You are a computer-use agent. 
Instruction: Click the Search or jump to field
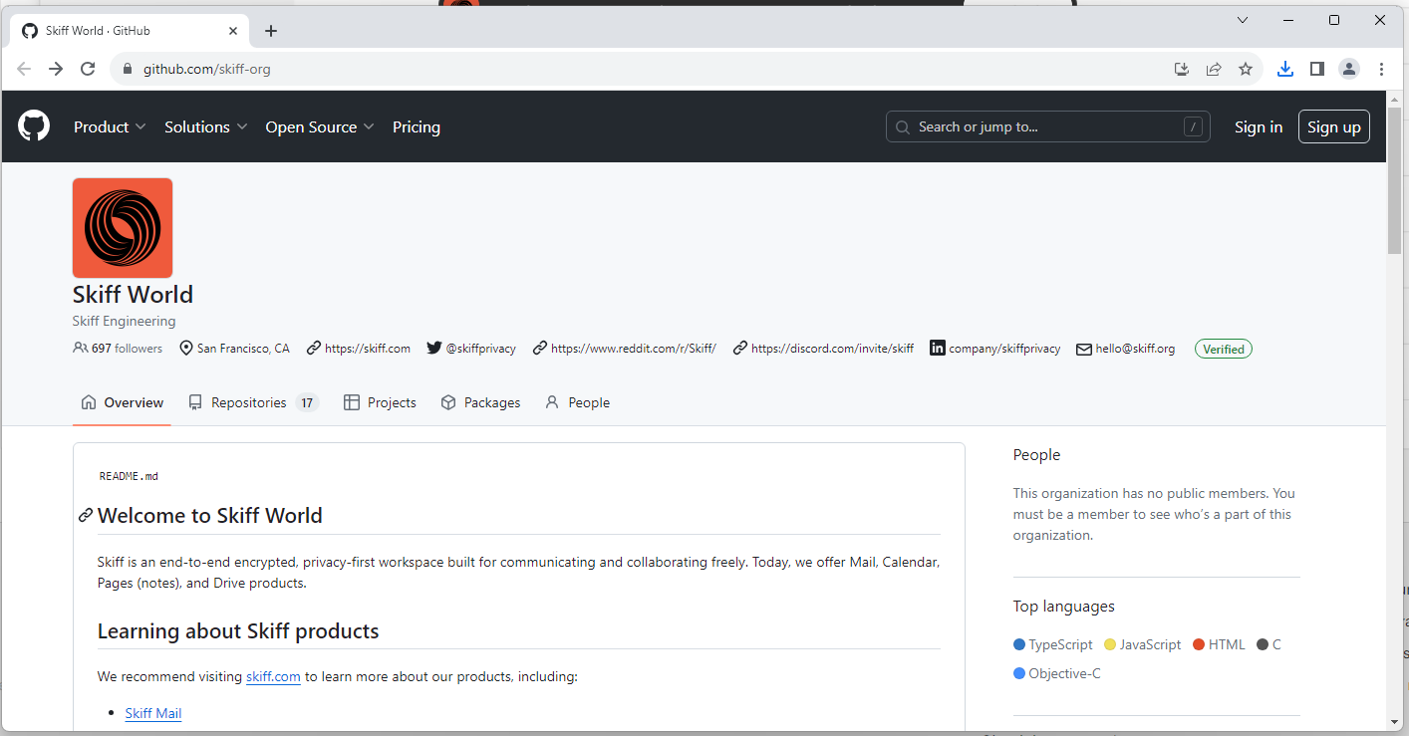[1047, 126]
